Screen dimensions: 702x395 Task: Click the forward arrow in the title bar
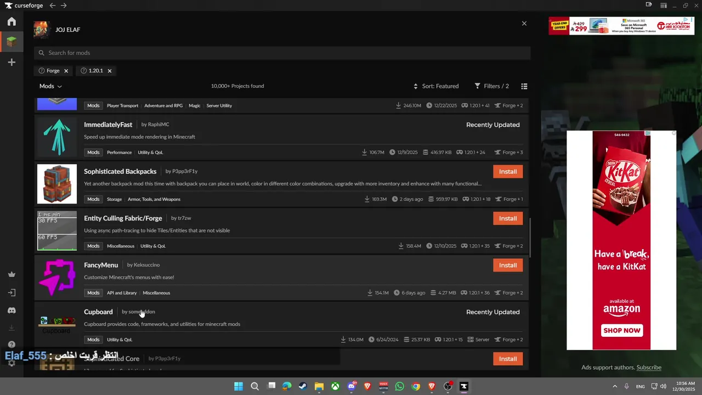coord(64,5)
